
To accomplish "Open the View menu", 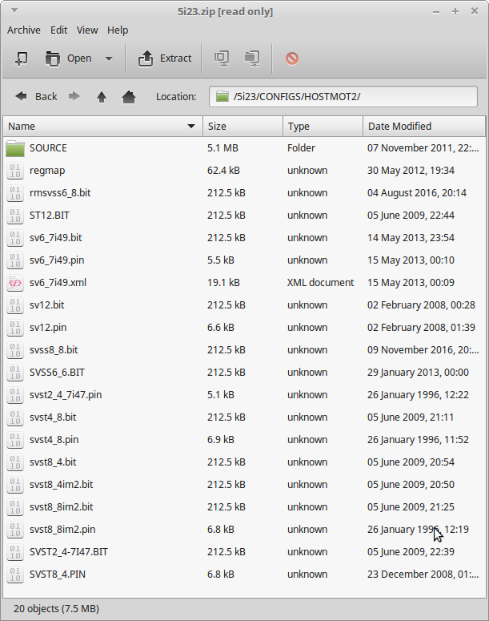I will coord(87,30).
